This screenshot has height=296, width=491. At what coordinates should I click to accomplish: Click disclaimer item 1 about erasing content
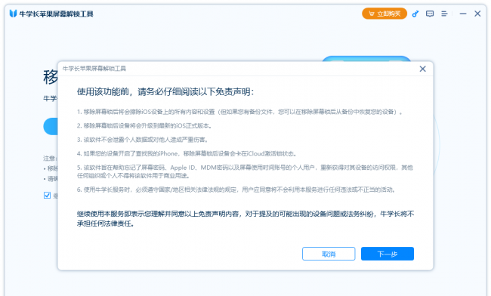click(x=239, y=112)
